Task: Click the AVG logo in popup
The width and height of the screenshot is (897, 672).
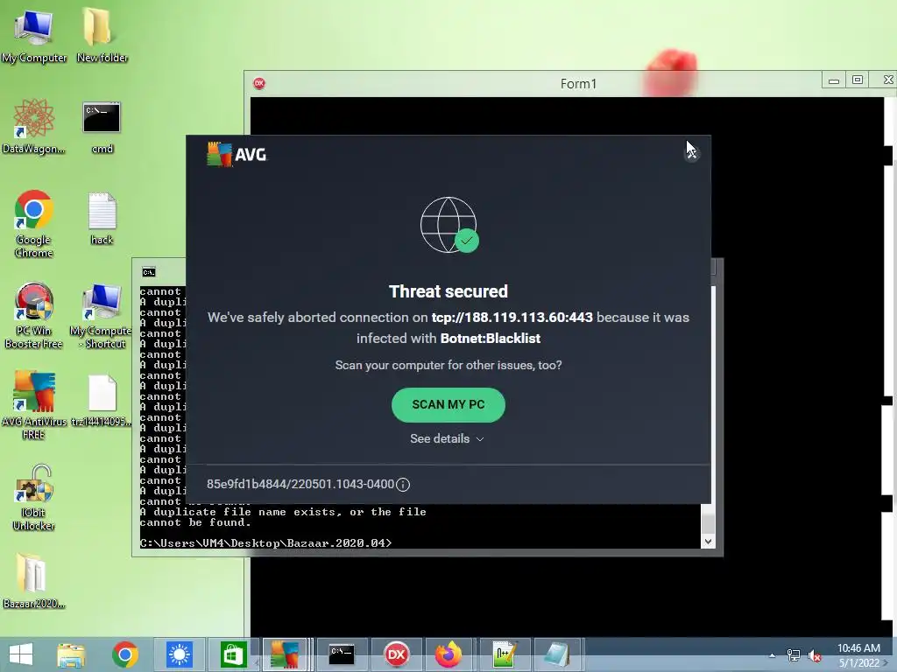Action: [x=237, y=154]
